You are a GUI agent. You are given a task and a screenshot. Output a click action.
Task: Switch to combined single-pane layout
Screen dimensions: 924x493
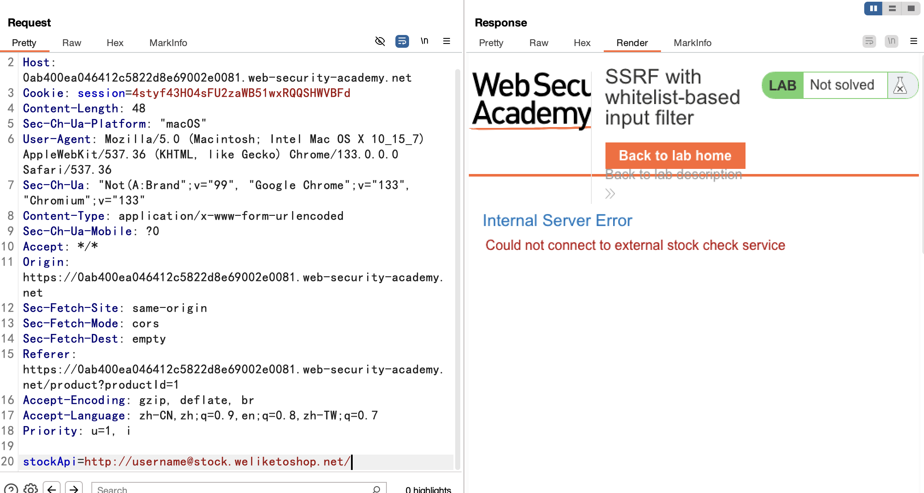(x=911, y=9)
